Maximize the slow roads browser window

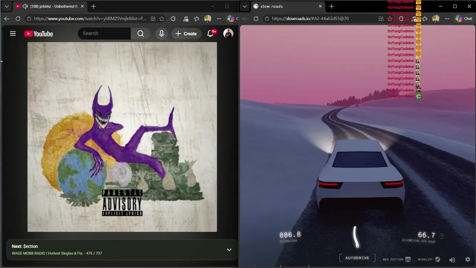pyautogui.click(x=455, y=6)
